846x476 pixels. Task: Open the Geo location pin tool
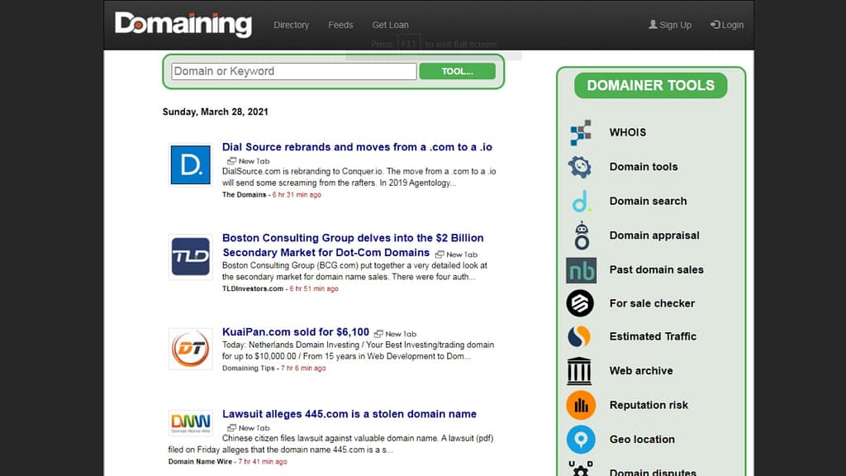pyautogui.click(x=581, y=439)
